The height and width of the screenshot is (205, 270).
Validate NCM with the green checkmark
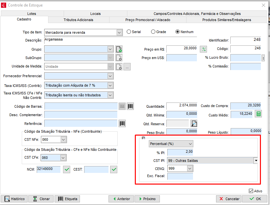(x=67, y=169)
